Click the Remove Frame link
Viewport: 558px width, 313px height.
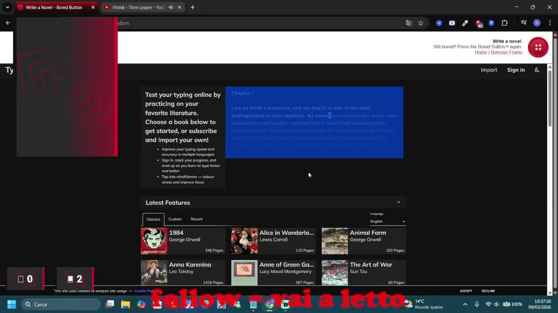(507, 52)
